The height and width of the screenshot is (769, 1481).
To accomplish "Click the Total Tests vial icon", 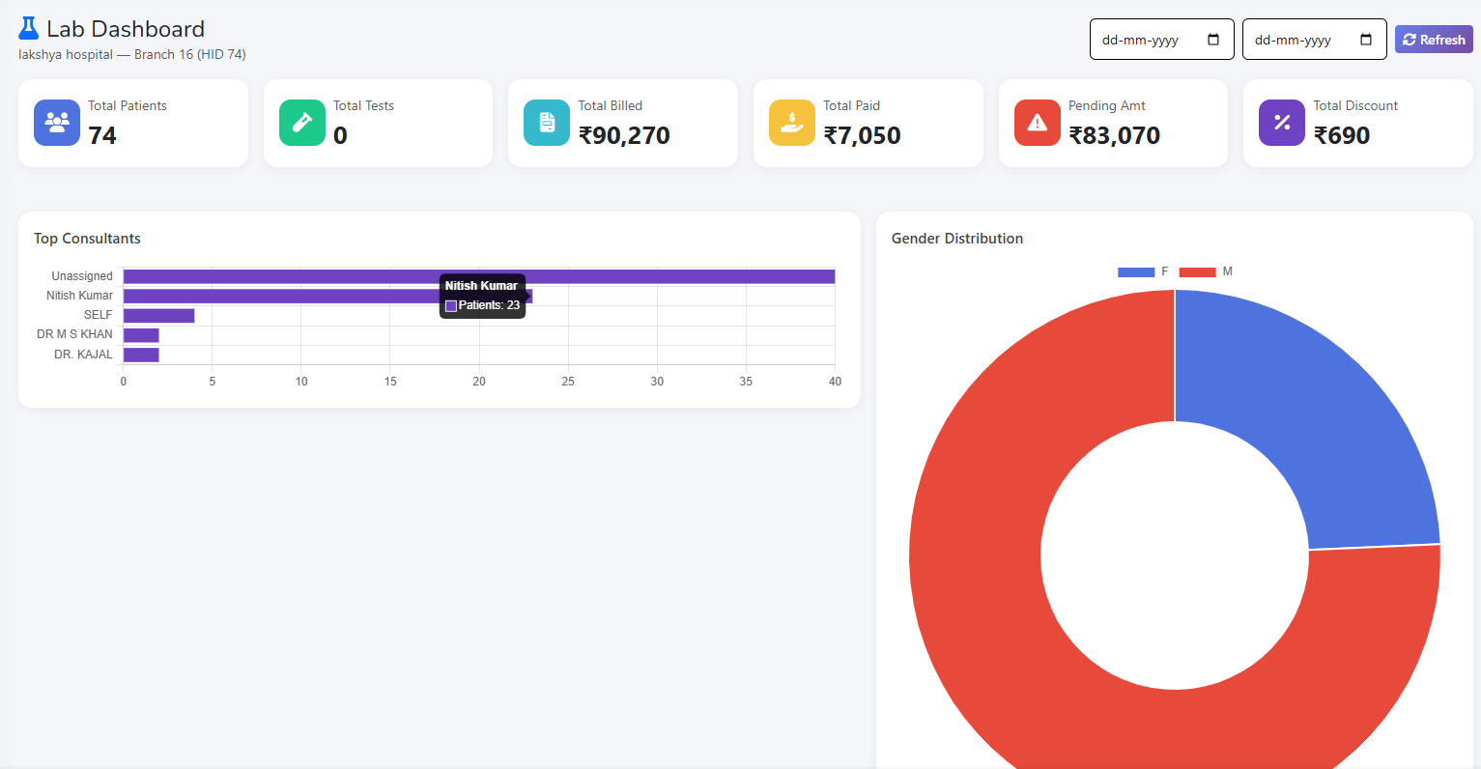I will click(302, 123).
